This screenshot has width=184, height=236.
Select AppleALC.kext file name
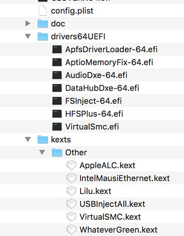tap(107, 166)
